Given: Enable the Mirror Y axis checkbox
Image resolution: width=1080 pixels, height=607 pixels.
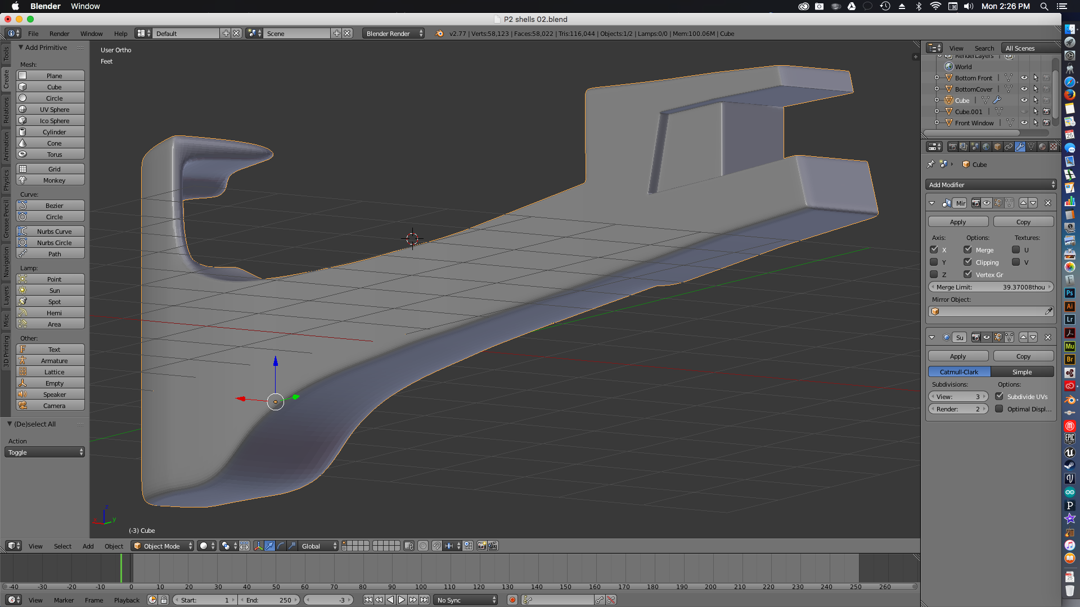Looking at the screenshot, I should pyautogui.click(x=934, y=262).
